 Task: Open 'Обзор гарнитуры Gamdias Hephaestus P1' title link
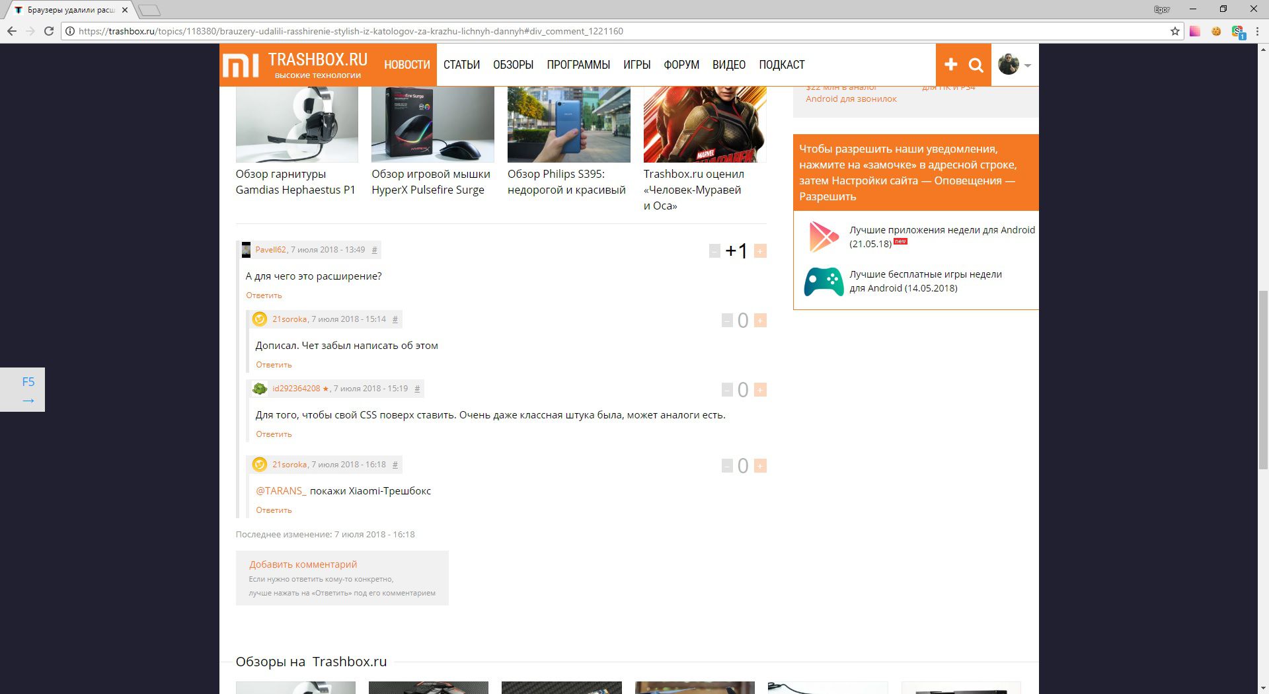(x=295, y=182)
